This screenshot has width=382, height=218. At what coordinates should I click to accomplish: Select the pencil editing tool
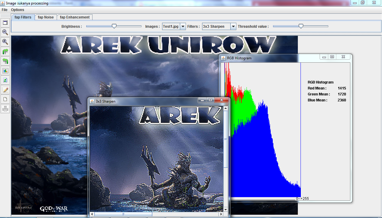click(x=5, y=89)
